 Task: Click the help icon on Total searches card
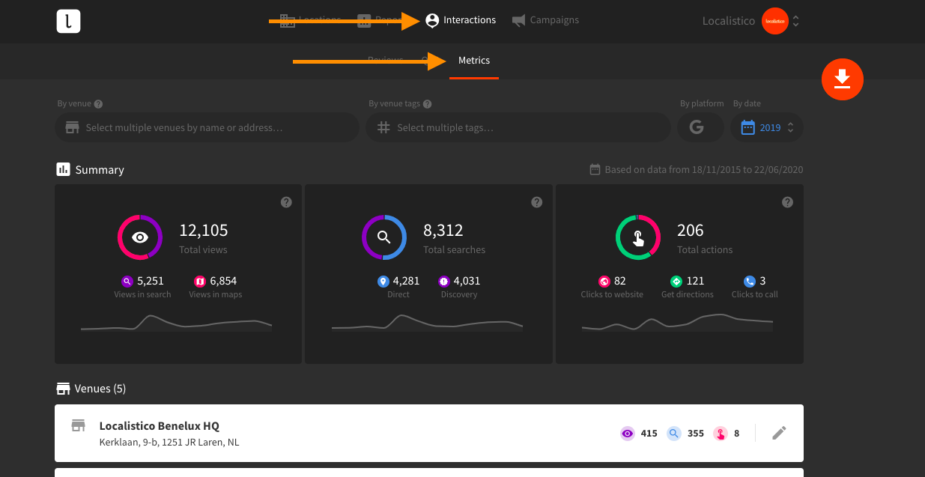(536, 202)
